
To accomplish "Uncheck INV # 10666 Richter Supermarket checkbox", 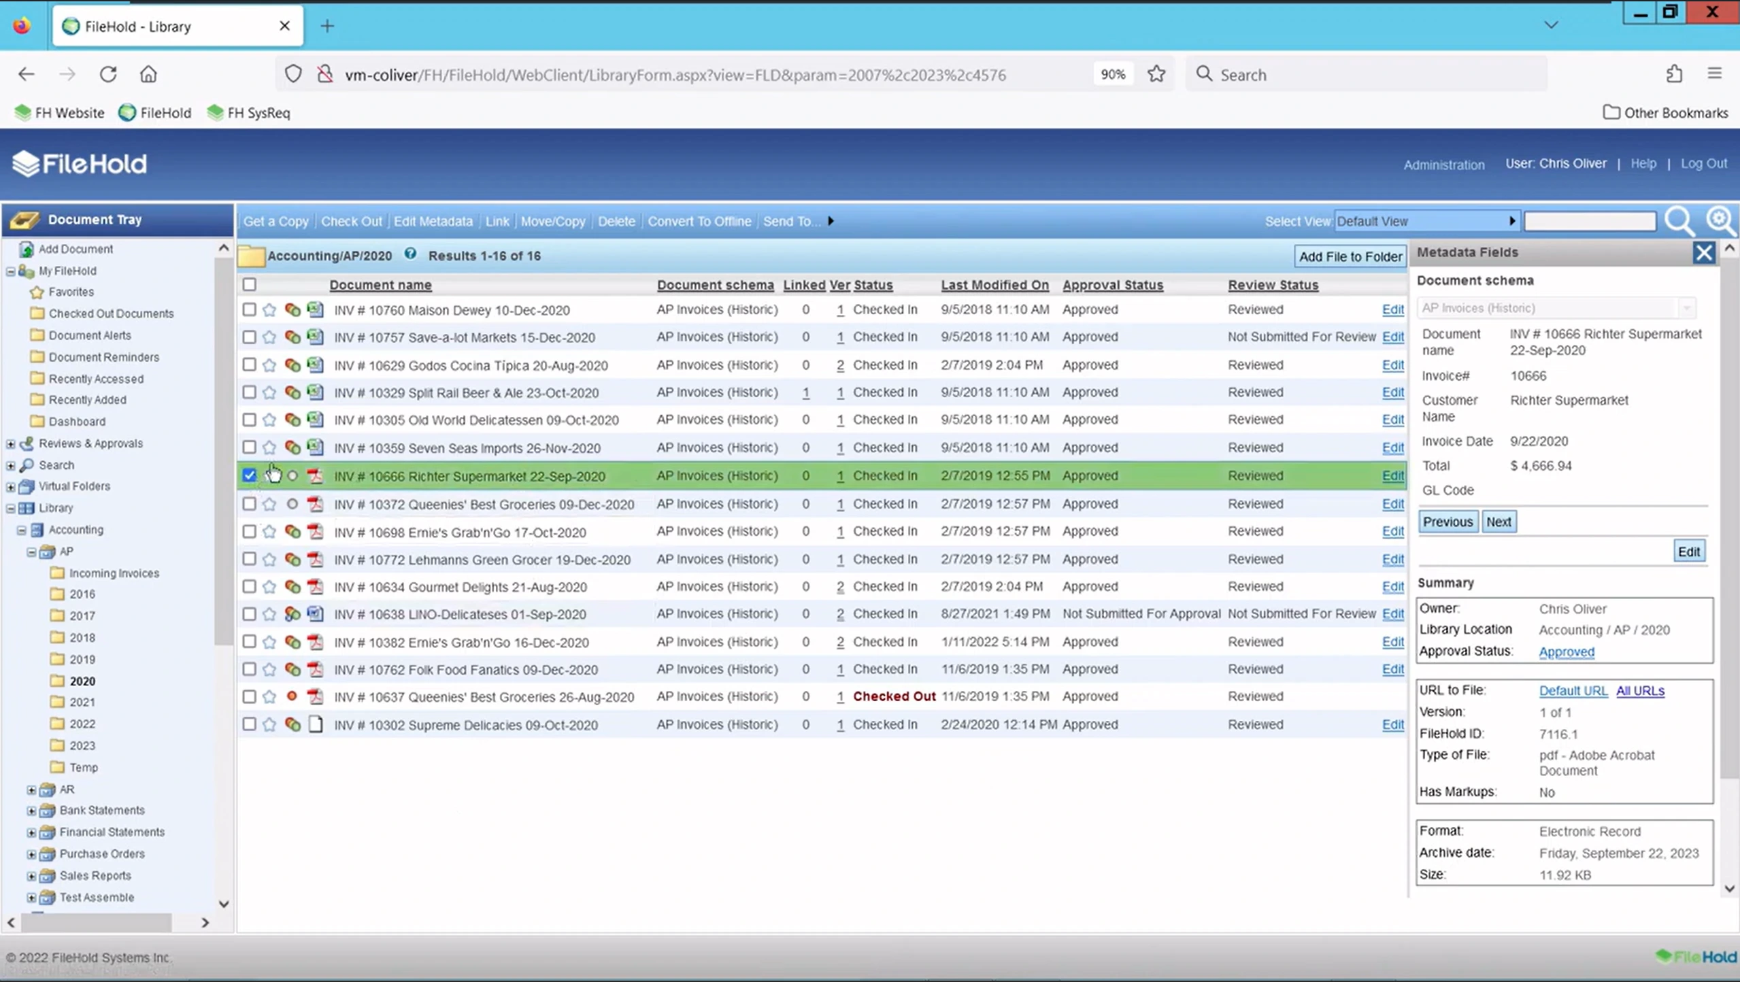I will (250, 475).
